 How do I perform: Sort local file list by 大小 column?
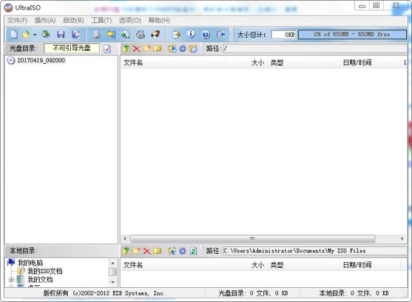[x=246, y=265]
